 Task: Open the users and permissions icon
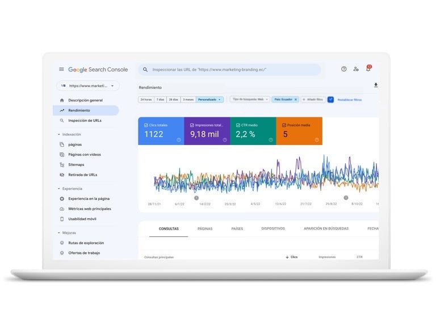356,69
